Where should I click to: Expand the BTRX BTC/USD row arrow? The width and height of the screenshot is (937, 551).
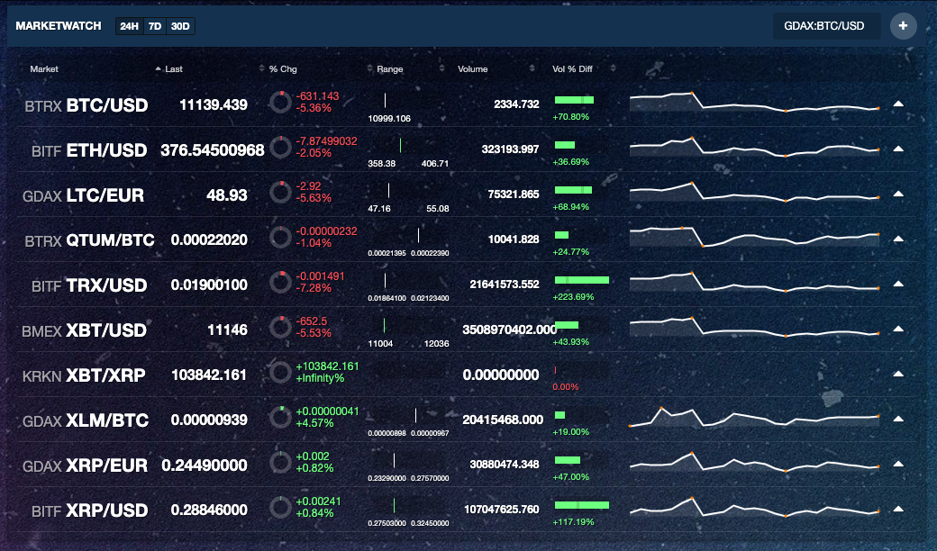tap(898, 104)
